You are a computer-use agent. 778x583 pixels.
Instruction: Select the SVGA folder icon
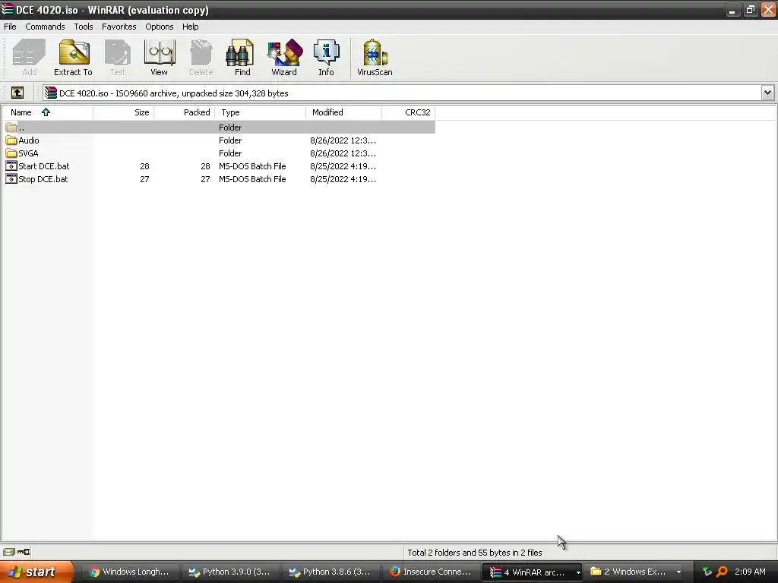click(x=11, y=153)
